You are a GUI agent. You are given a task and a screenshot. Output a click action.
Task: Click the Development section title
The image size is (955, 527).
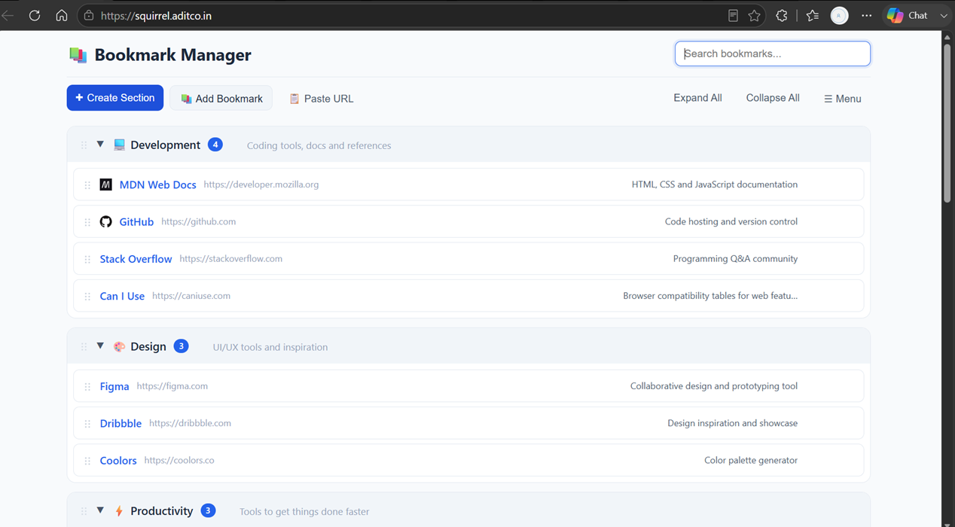165,145
